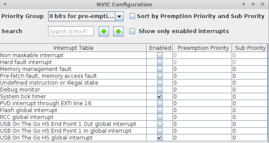This screenshot has height=143, width=269.
Task: Disable System tick timer interrupt checkbox
Action: 160,96
